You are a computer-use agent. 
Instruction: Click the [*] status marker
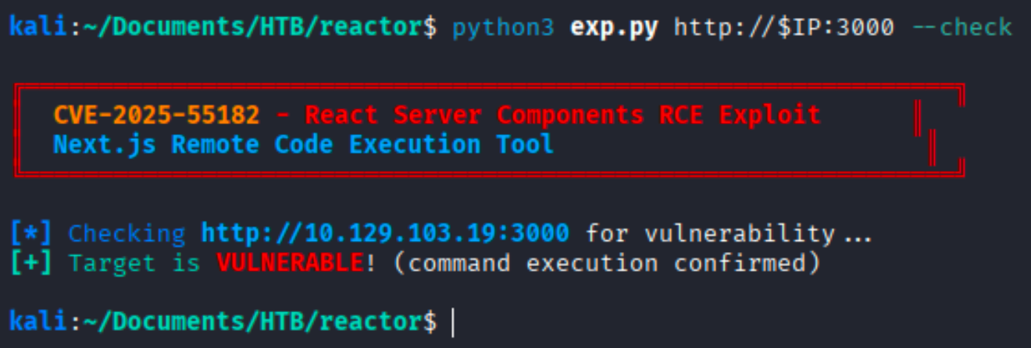tap(31, 233)
